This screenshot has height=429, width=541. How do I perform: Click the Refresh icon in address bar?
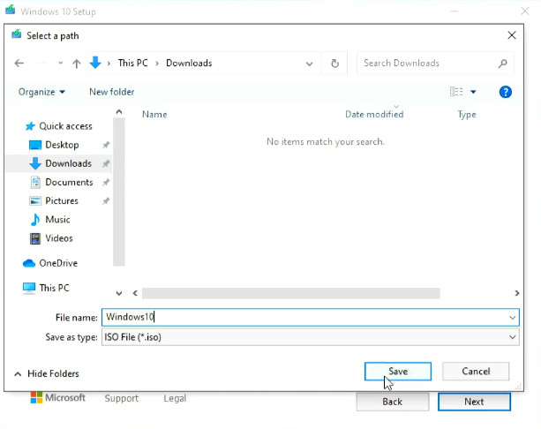click(334, 64)
